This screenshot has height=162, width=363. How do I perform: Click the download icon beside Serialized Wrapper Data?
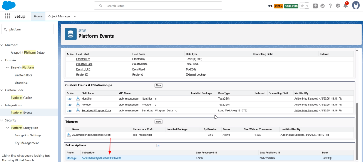pyautogui.click(x=78, y=111)
